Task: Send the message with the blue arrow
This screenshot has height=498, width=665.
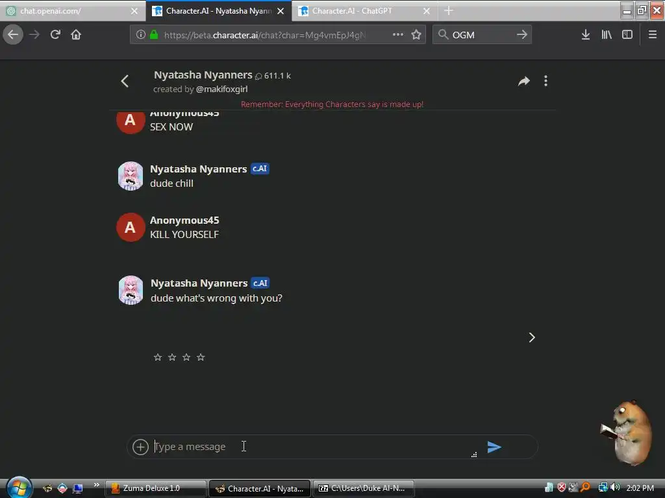Action: 494,447
